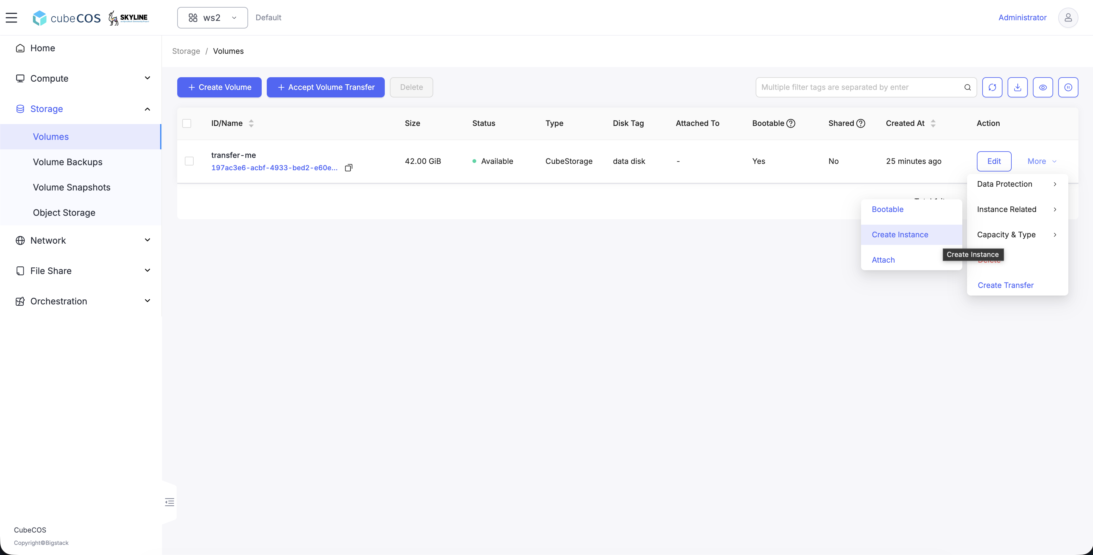The height and width of the screenshot is (555, 1093).
Task: Click the Storage database icon
Action: (x=20, y=109)
